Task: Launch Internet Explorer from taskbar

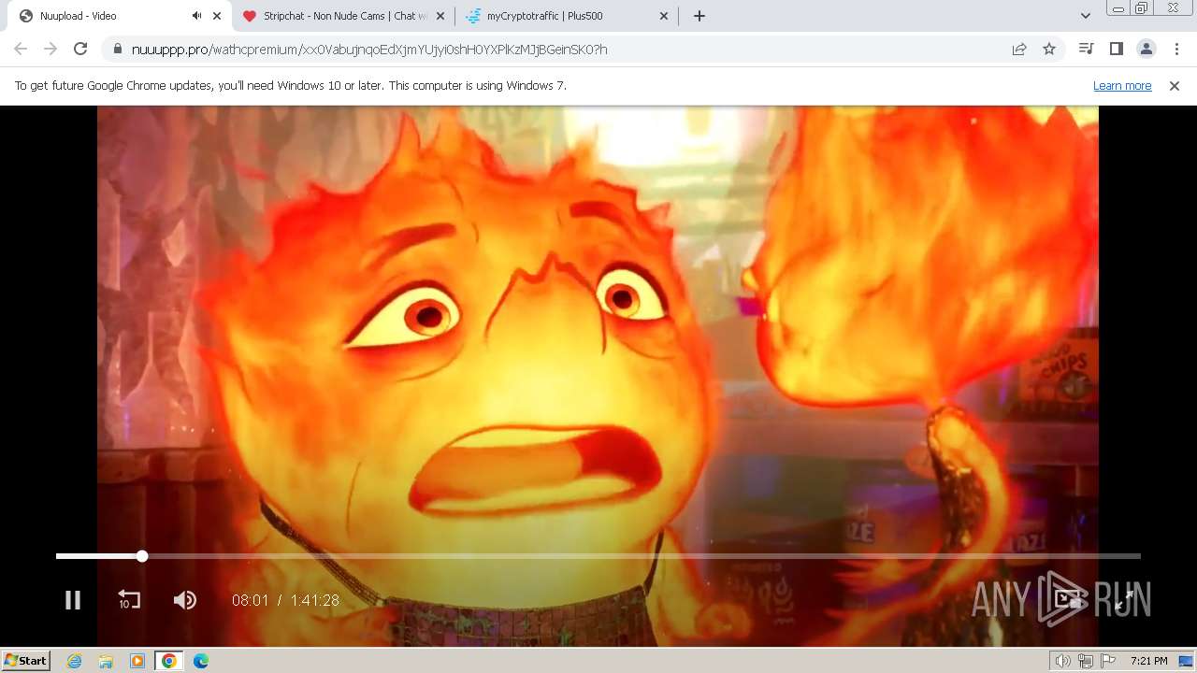Action: [x=75, y=661]
